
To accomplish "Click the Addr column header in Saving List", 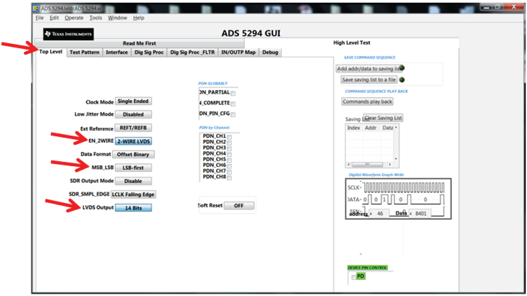I will 371,128.
